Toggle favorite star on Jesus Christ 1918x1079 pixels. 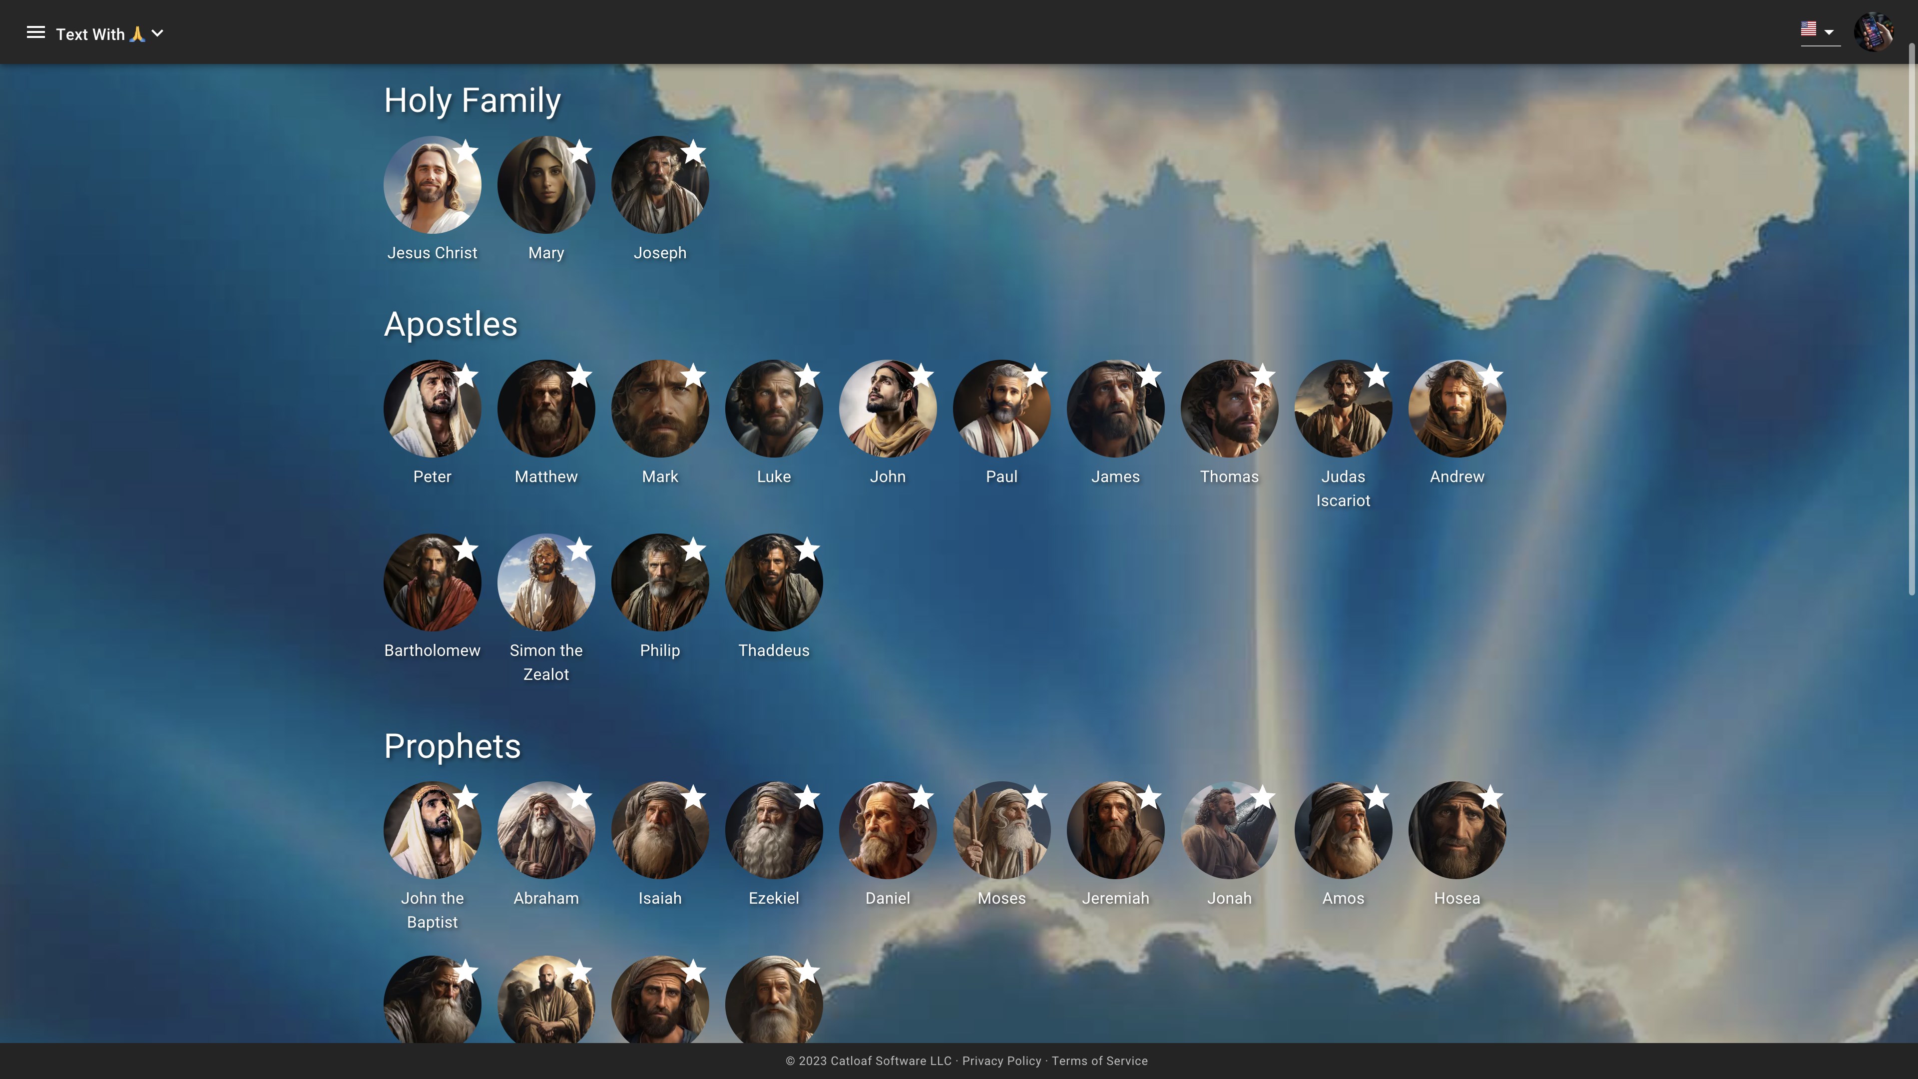(466, 152)
